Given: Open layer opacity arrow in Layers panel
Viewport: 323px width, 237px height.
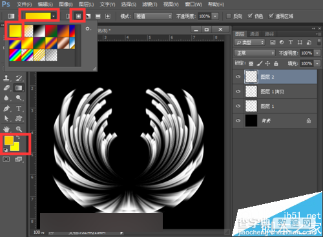Looking at the screenshot, I should pyautogui.click(x=317, y=53).
